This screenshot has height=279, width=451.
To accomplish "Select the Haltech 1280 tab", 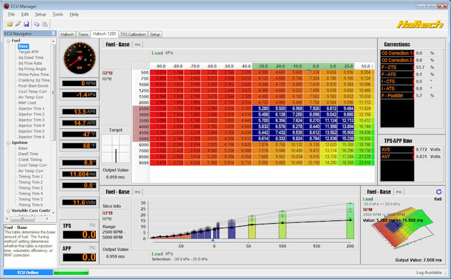I will [x=104, y=34].
